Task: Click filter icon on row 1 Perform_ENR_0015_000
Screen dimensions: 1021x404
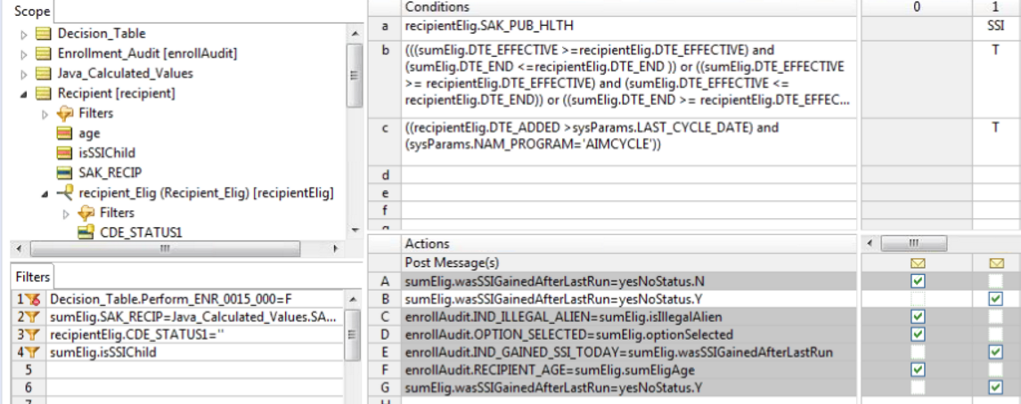Action: click(x=33, y=300)
